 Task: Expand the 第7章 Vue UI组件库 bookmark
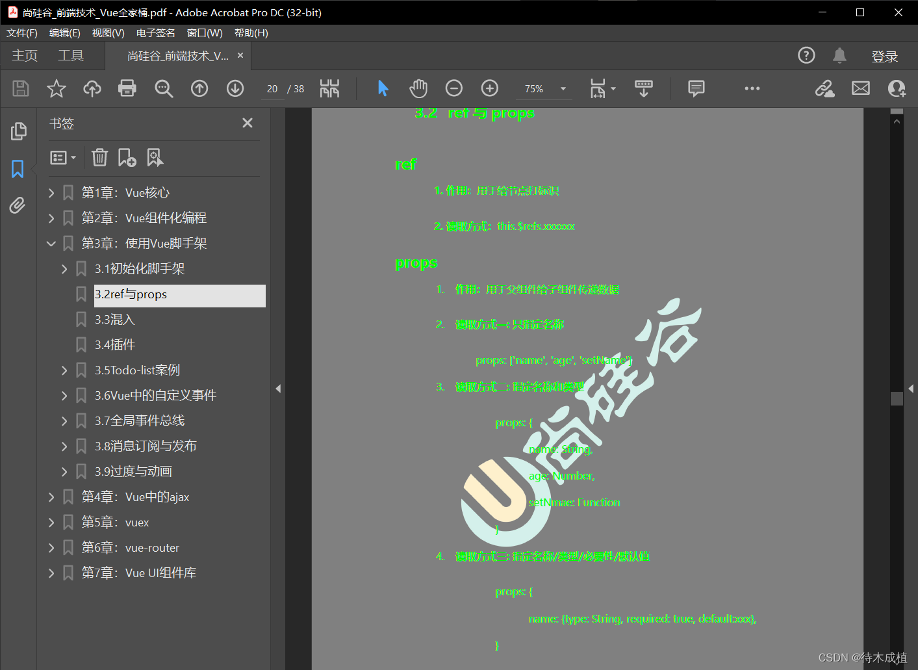click(x=51, y=573)
